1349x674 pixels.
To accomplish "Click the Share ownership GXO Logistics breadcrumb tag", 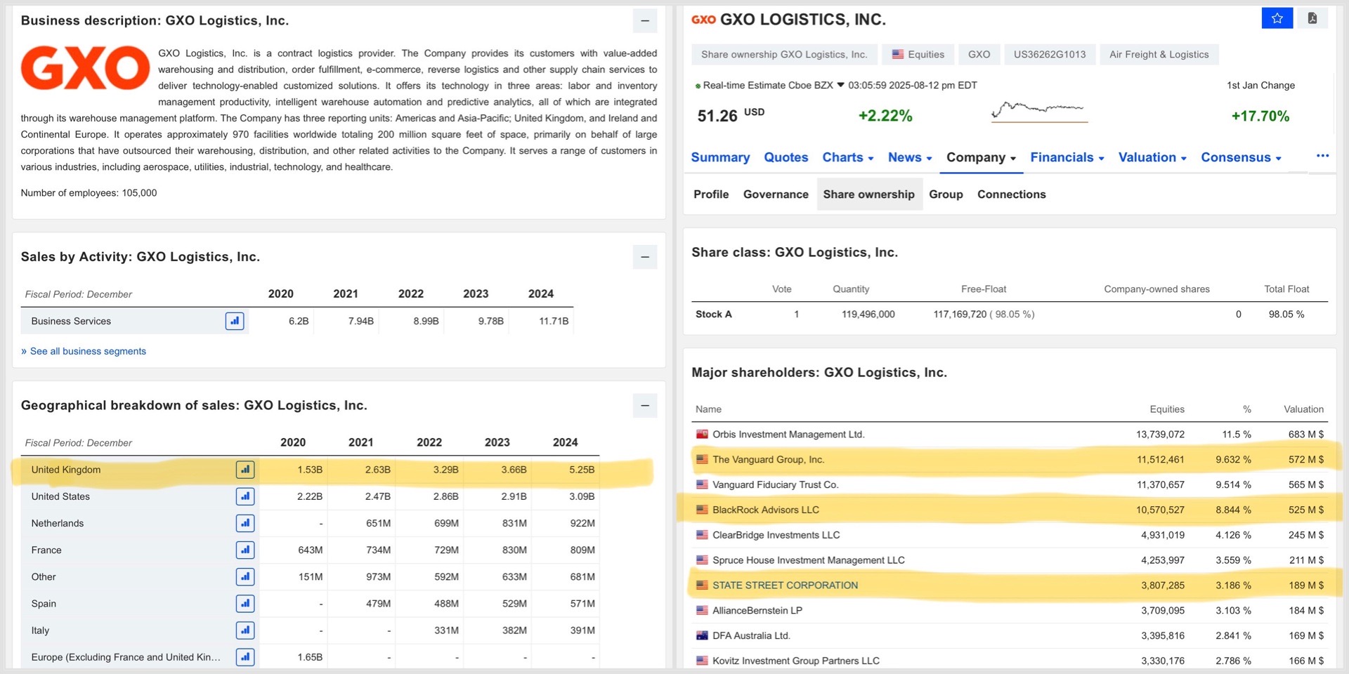I will pyautogui.click(x=784, y=54).
